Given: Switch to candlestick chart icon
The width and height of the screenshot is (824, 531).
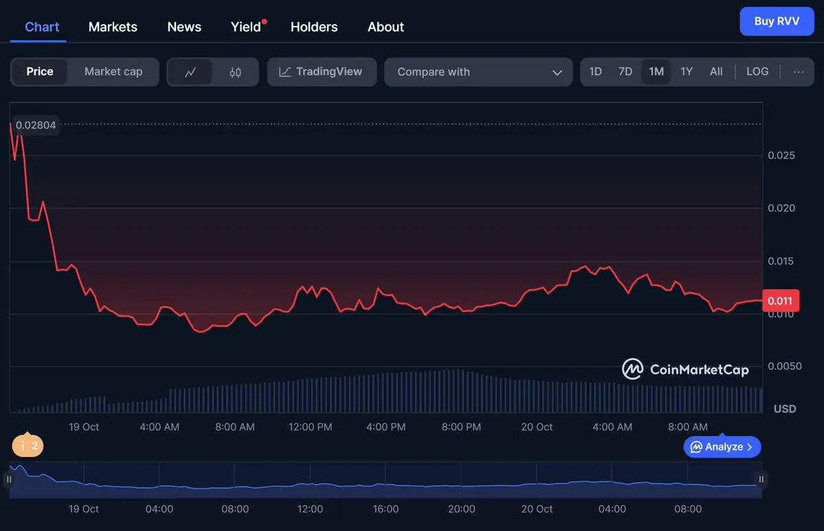Looking at the screenshot, I should (235, 72).
